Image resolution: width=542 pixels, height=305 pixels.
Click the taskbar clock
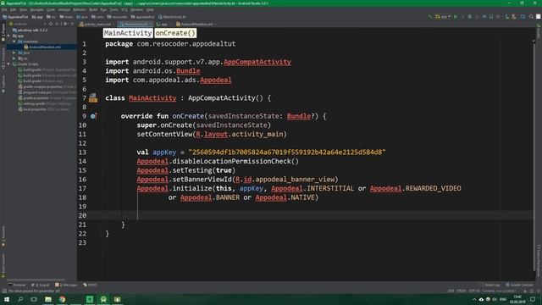517,299
